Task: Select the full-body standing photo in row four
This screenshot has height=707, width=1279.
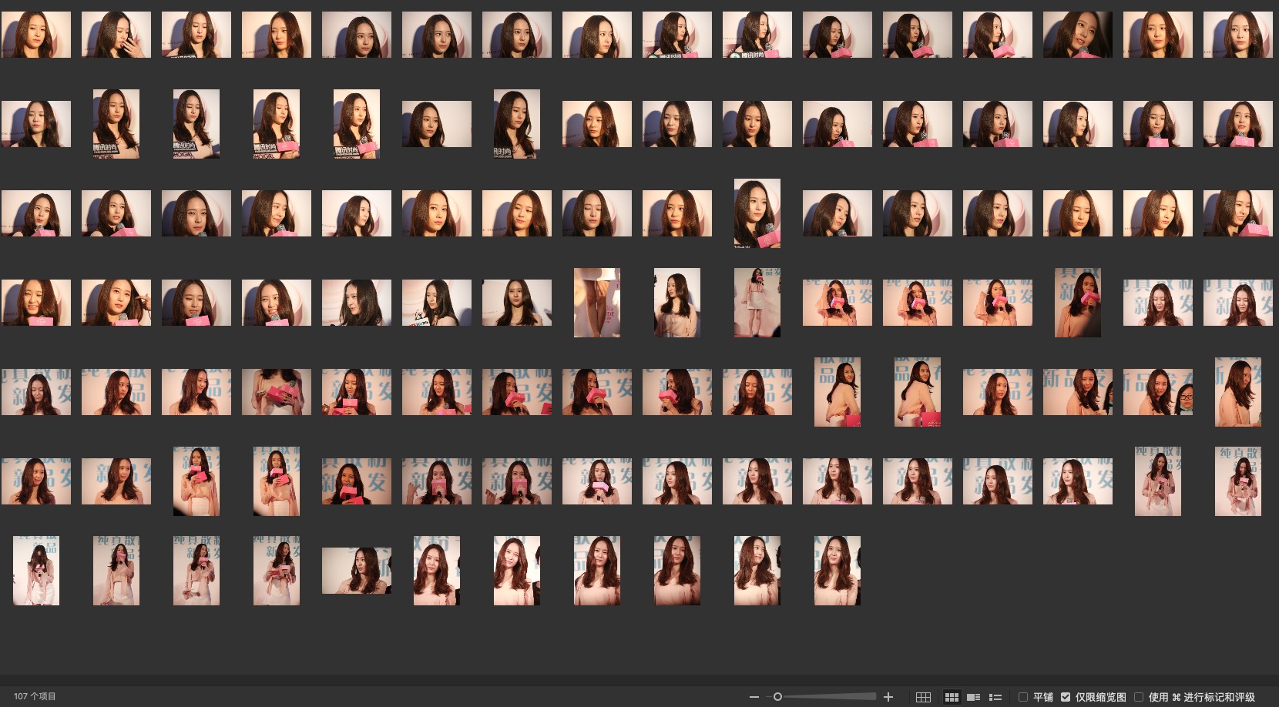Action: point(757,303)
